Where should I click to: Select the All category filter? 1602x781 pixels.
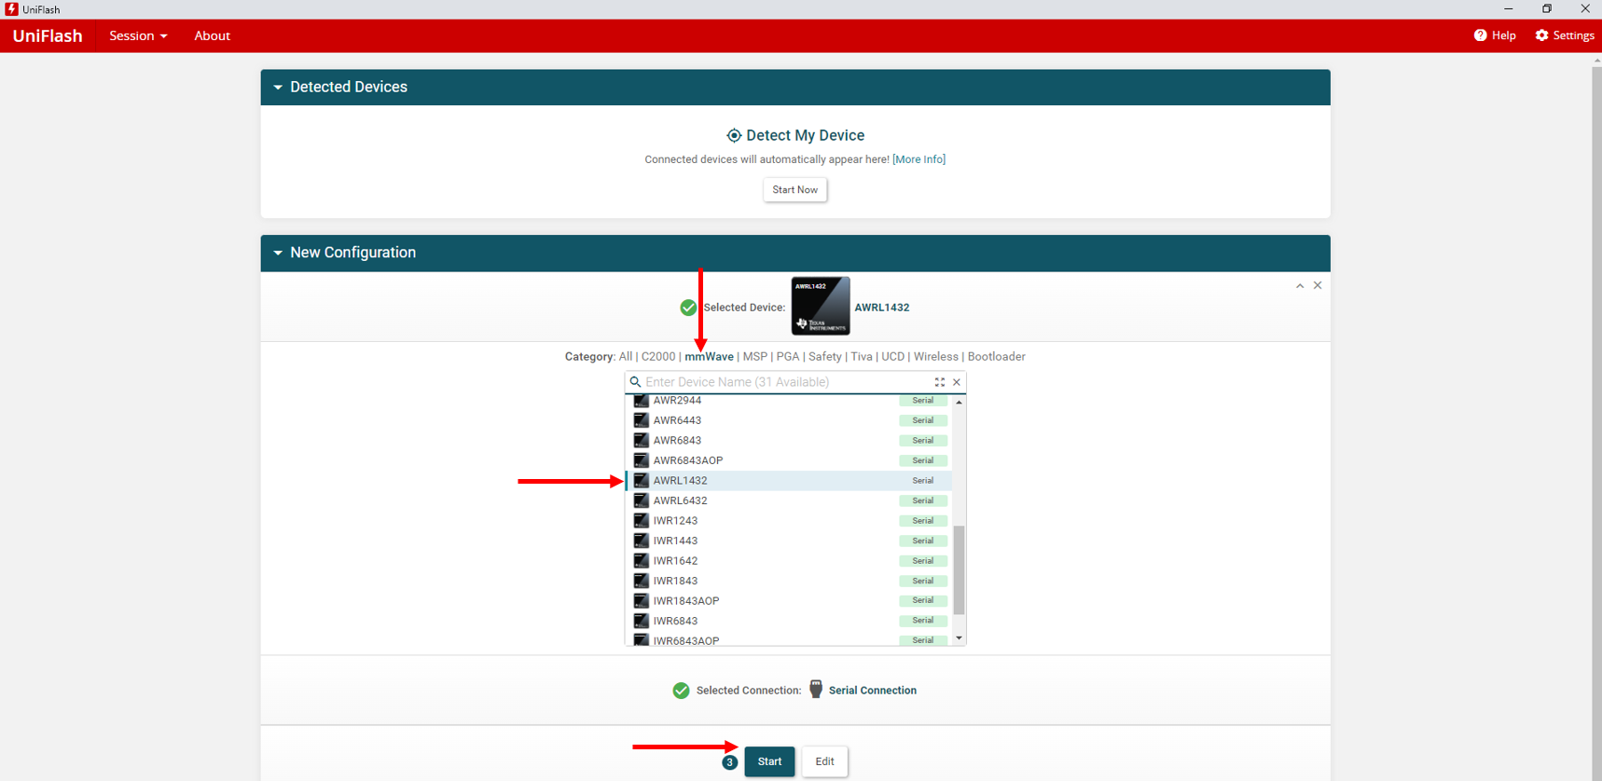(626, 357)
